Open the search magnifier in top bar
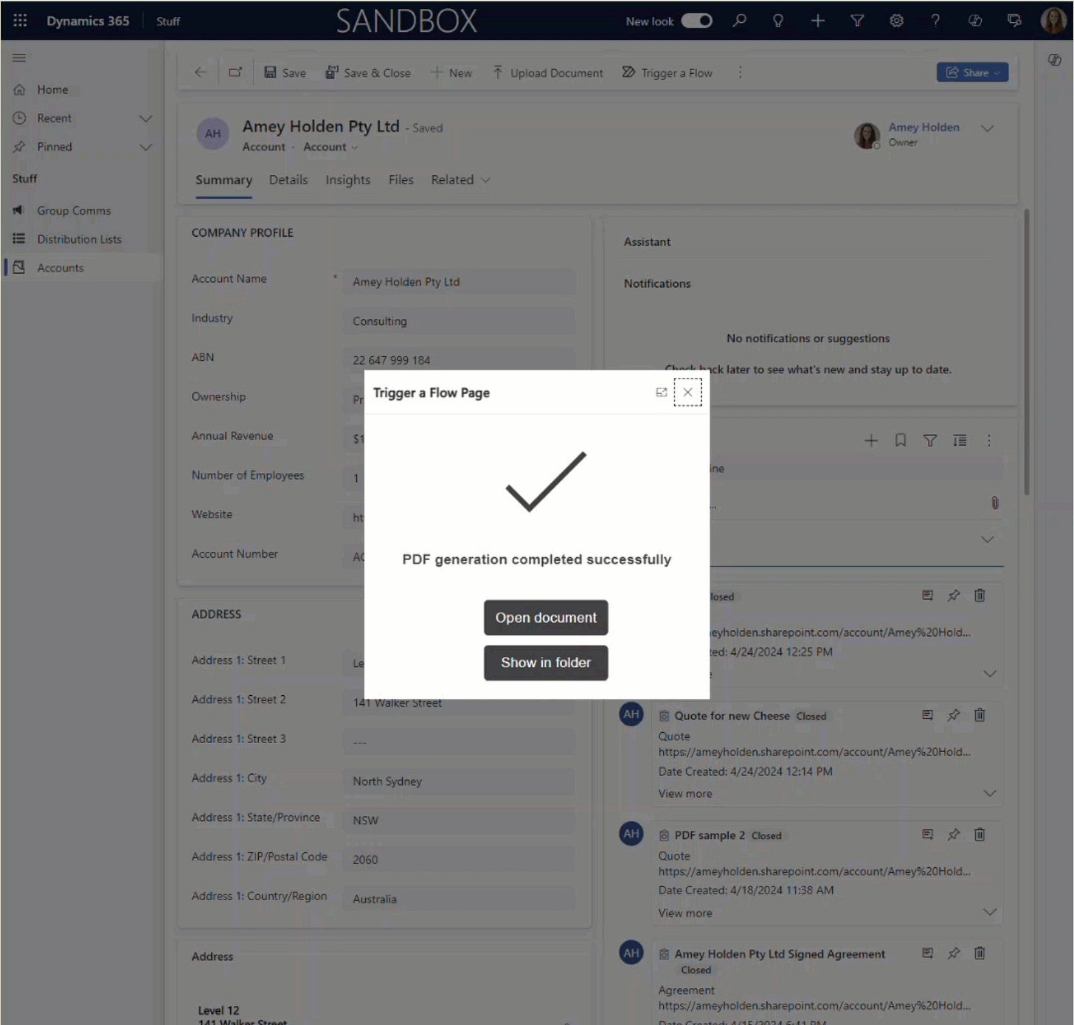The height and width of the screenshot is (1025, 1074). pos(739,21)
